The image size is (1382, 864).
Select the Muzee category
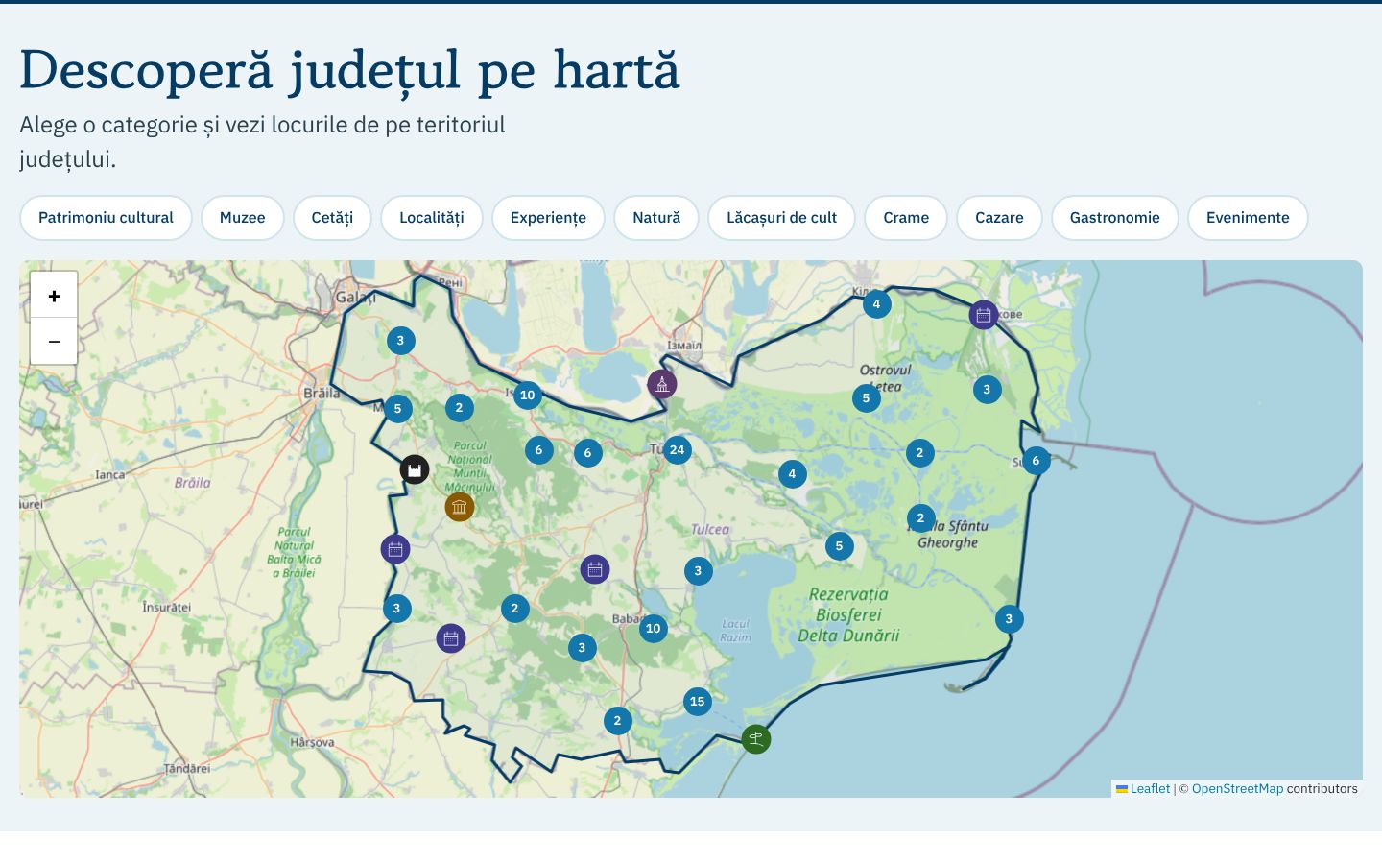pos(243,218)
